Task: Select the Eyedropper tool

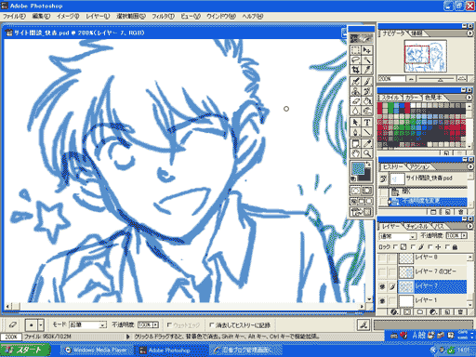Action: (x=367, y=143)
